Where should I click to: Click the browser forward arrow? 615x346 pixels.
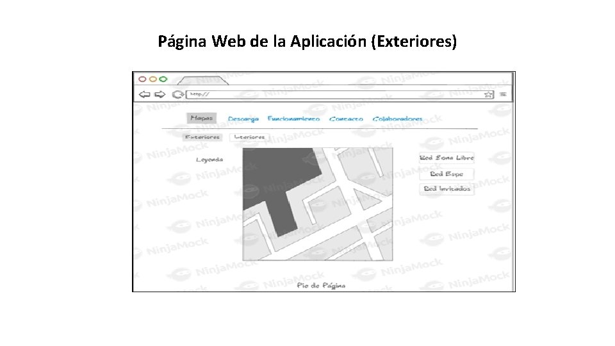pos(160,94)
